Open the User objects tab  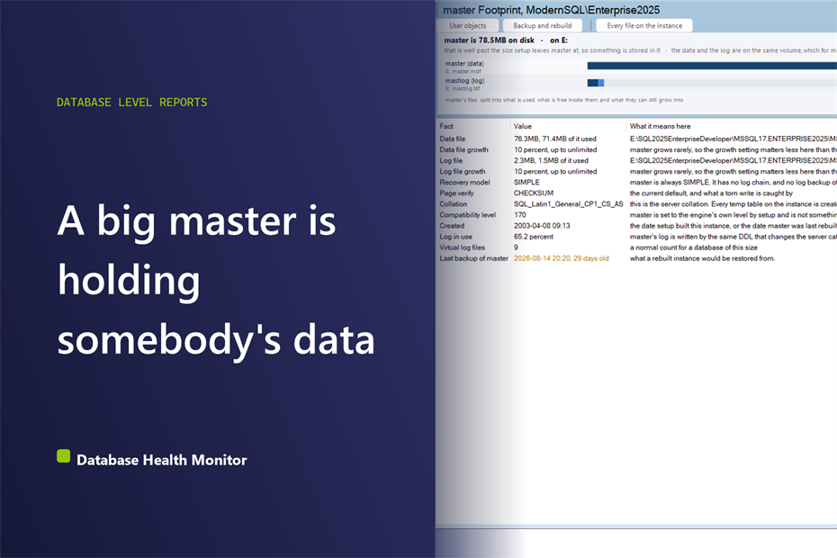click(x=468, y=25)
